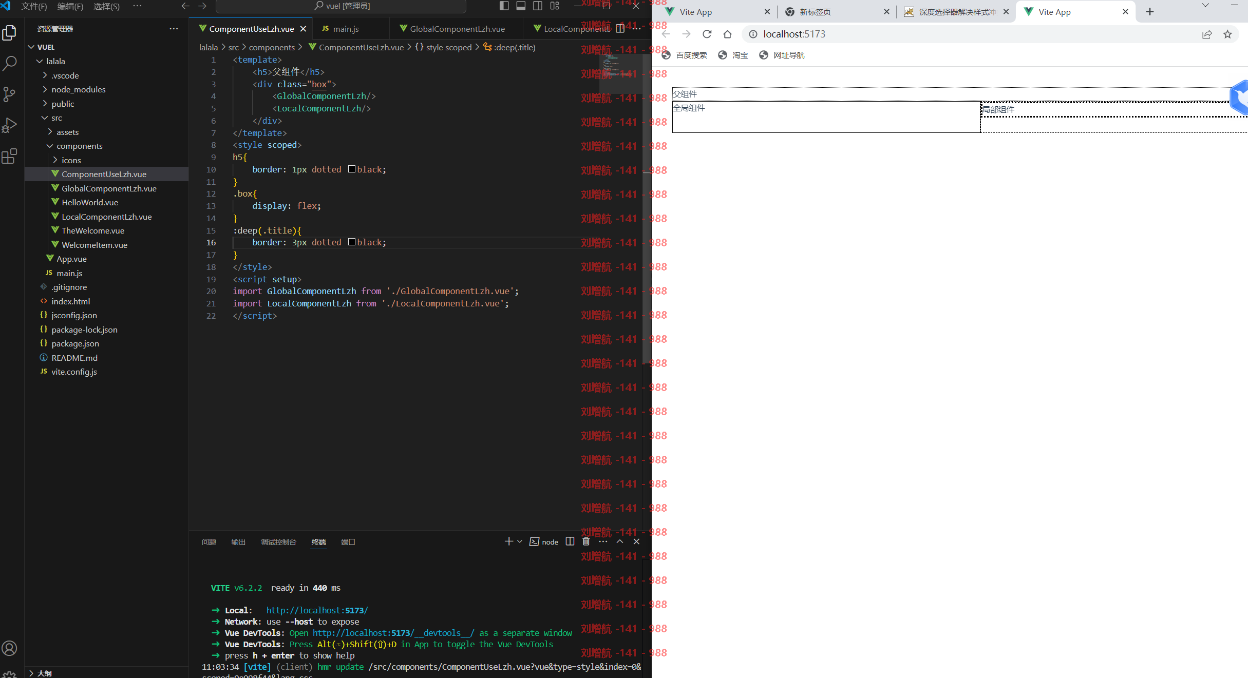1248x678 pixels.
Task: Bookmark this page with star icon
Action: pyautogui.click(x=1227, y=34)
